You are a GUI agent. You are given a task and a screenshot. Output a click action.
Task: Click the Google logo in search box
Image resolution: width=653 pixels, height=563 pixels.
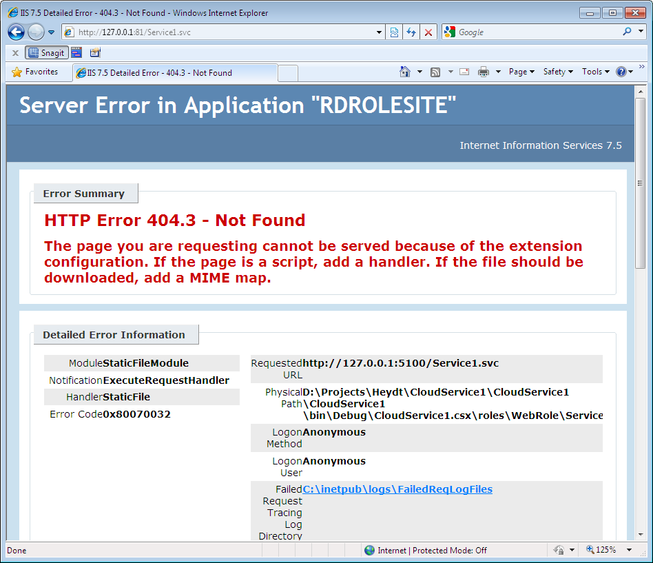point(450,32)
